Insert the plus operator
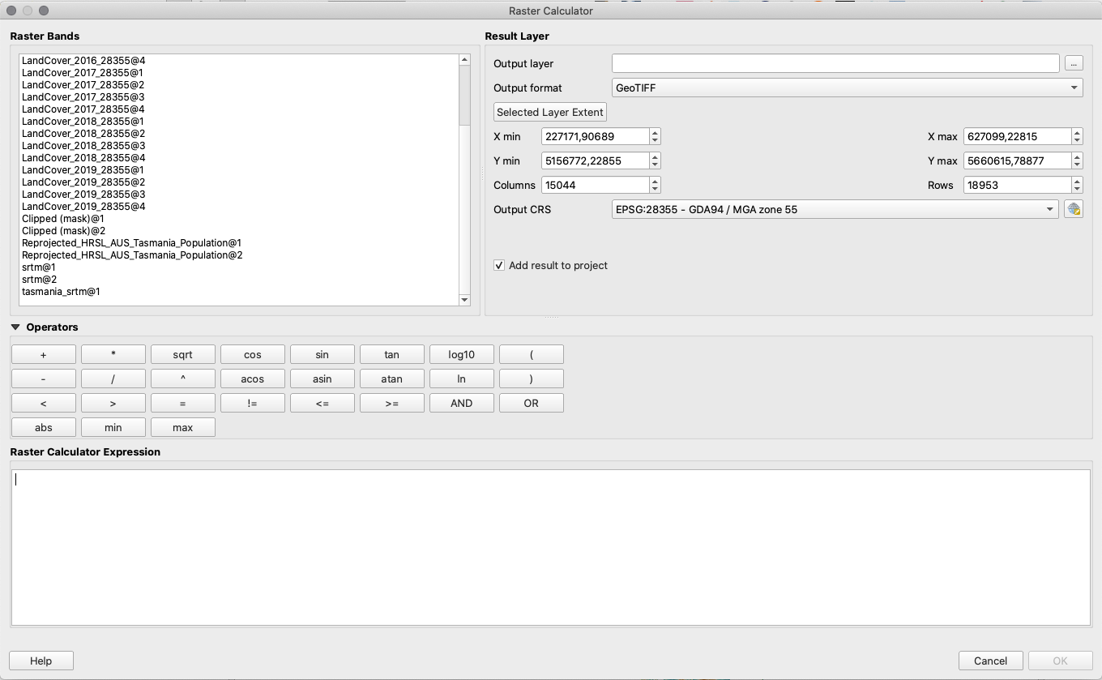Image resolution: width=1102 pixels, height=680 pixels. (44, 354)
